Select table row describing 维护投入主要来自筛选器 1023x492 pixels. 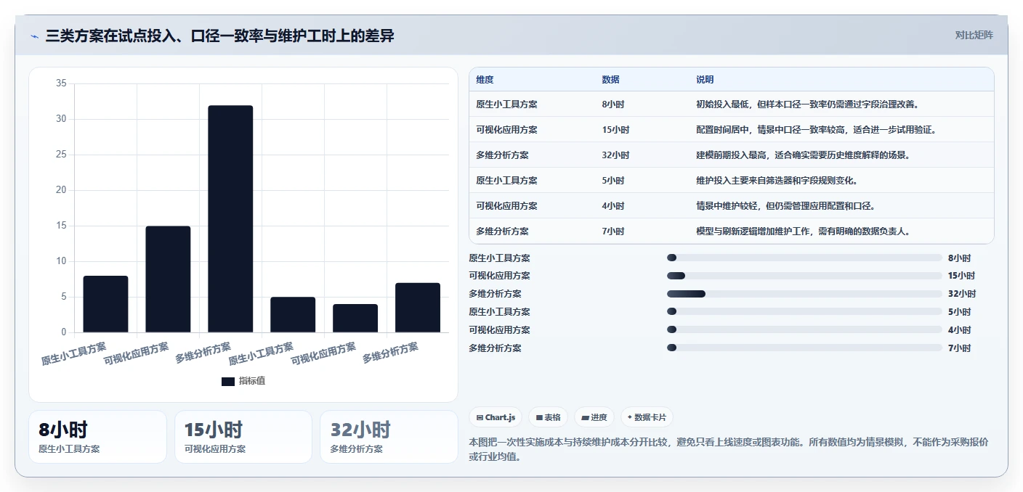tap(732, 181)
